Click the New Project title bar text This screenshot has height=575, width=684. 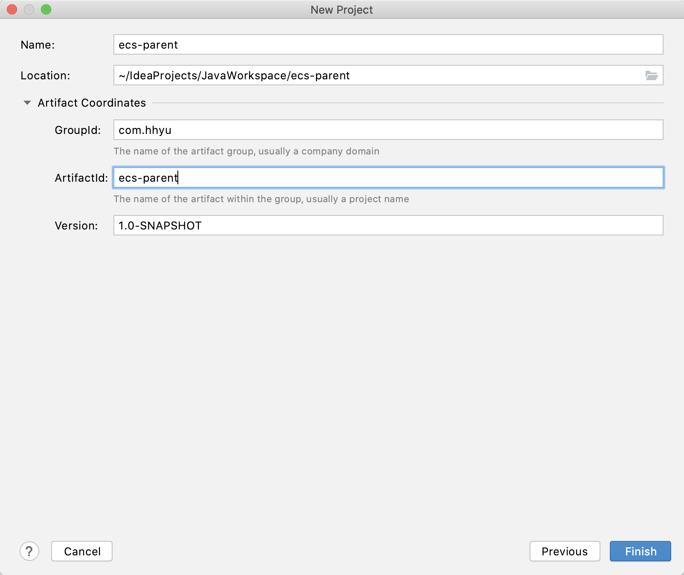pos(342,10)
